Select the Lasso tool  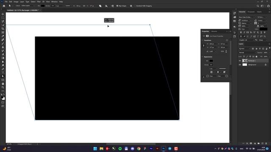pyautogui.click(x=3, y=22)
